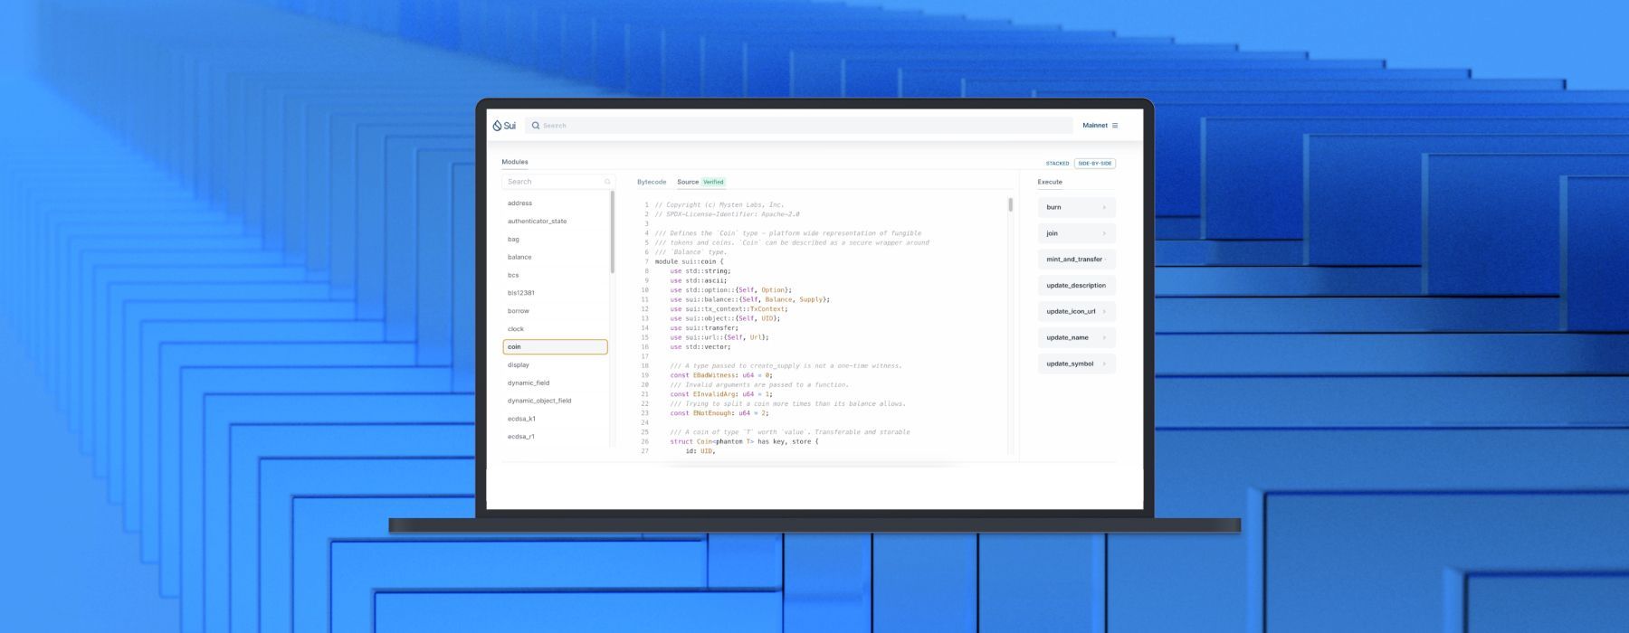This screenshot has width=1629, height=633.
Task: Click the modules list scrollbar
Action: 613,232
